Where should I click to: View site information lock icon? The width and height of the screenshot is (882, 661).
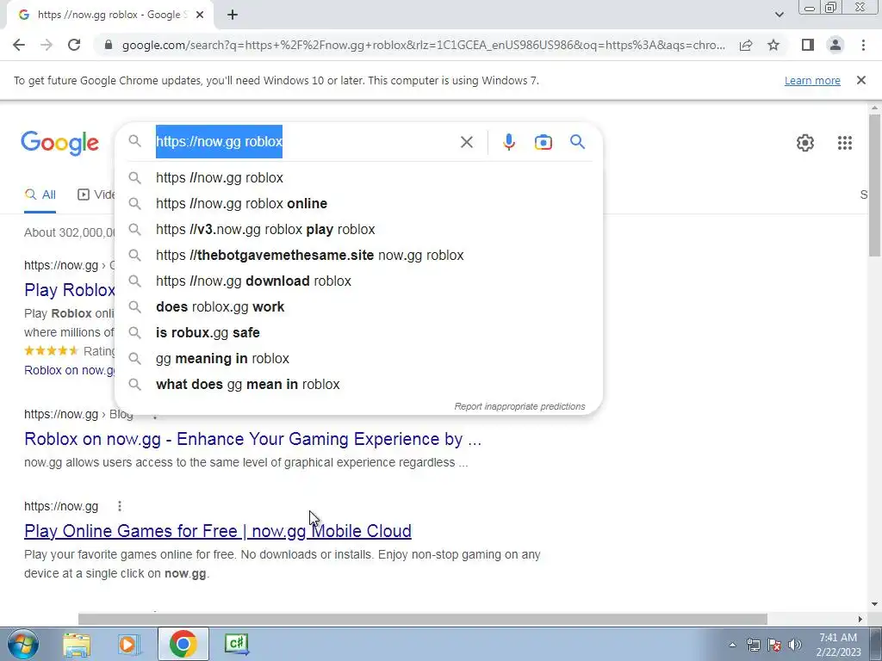109,45
